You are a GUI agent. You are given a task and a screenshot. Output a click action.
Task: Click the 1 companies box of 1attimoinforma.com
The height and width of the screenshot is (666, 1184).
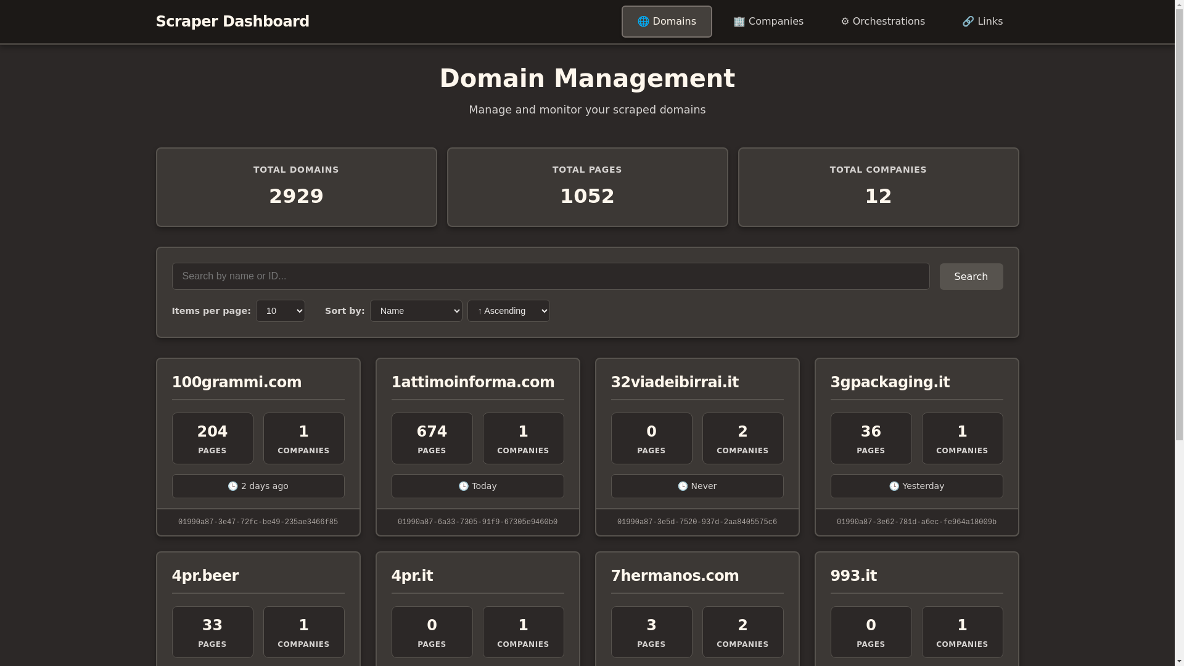coord(523,438)
